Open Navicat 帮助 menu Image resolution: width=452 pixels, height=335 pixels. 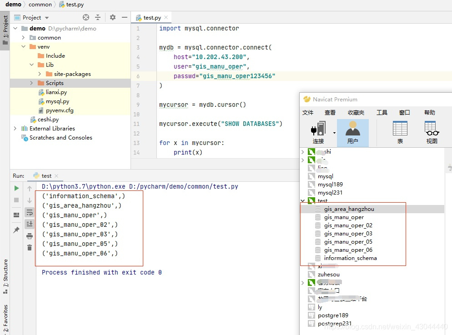pyautogui.click(x=430, y=113)
